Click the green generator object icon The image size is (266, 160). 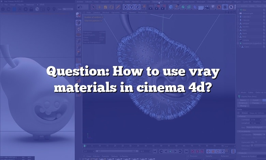[x=183, y=7]
